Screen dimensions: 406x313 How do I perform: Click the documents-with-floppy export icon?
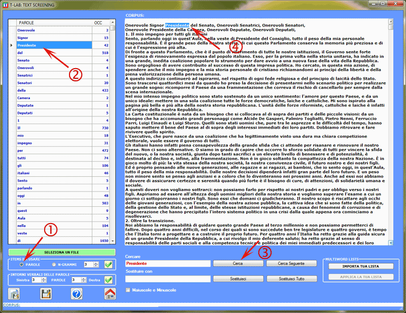tap(14, 294)
